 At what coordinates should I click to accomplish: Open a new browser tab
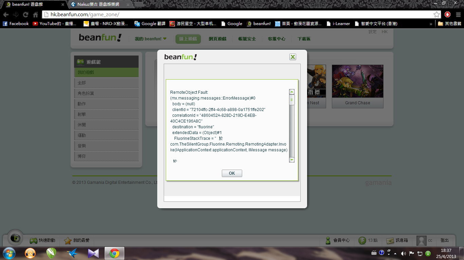pos(138,4)
